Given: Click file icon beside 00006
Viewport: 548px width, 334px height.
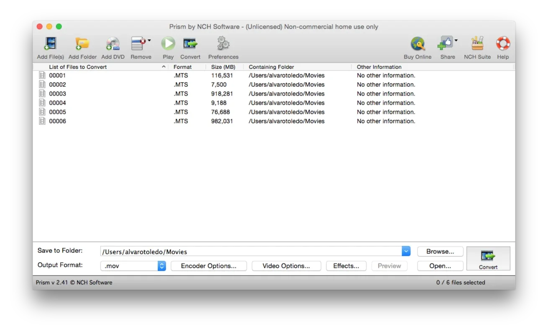Looking at the screenshot, I should [x=42, y=121].
